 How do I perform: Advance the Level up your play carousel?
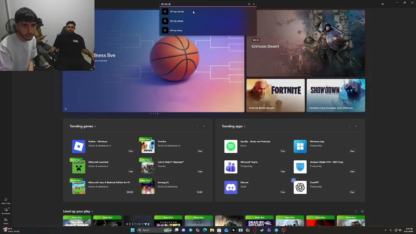(362, 211)
